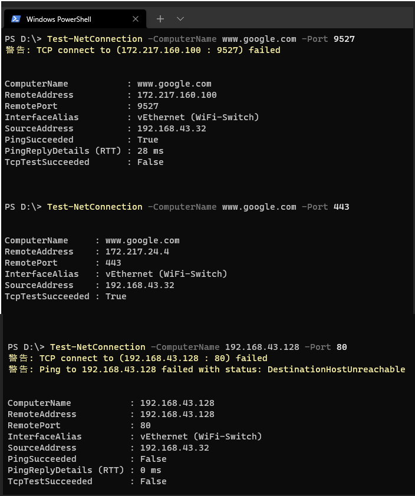Click the 0 ms PingReplyDetails value

pos(151,471)
